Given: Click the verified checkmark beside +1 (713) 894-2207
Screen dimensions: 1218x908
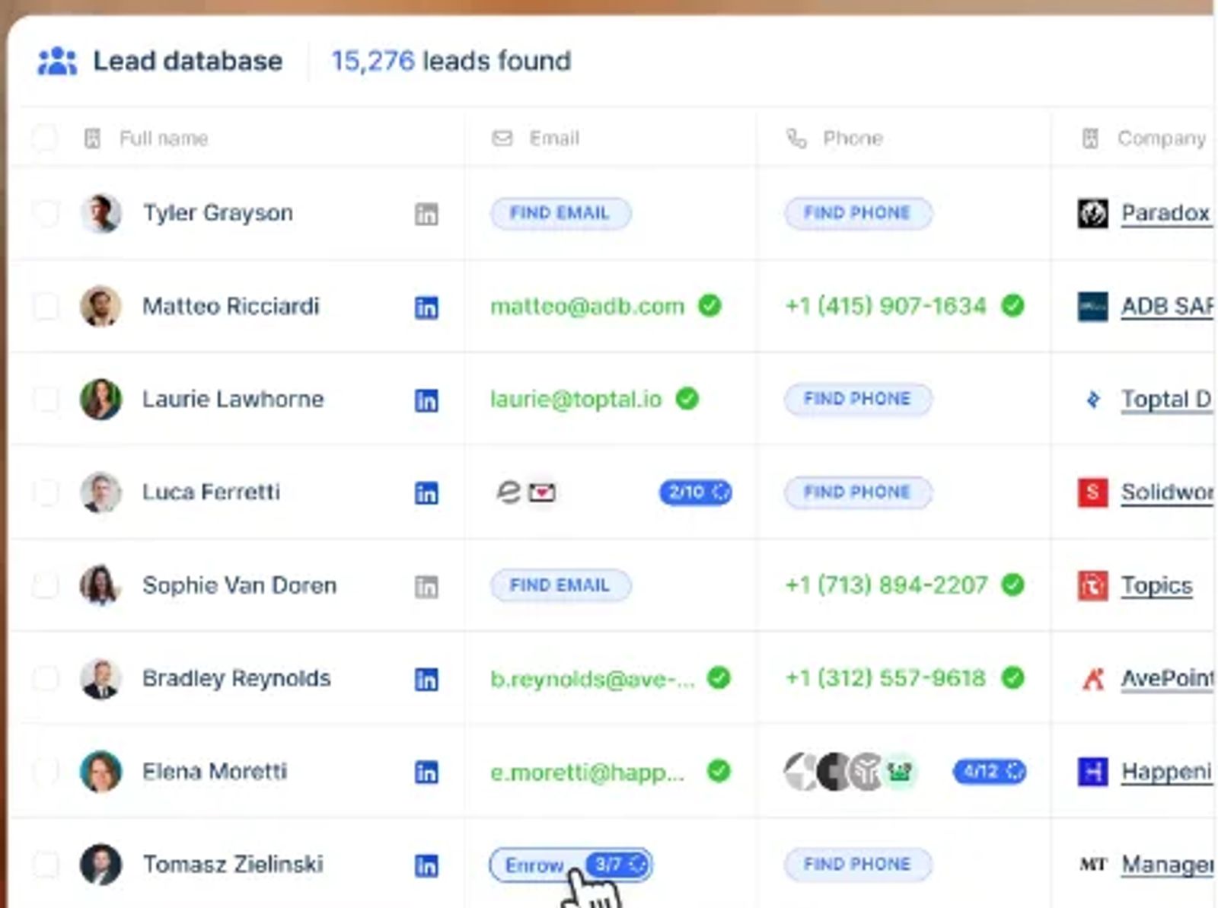Looking at the screenshot, I should click(x=1012, y=585).
